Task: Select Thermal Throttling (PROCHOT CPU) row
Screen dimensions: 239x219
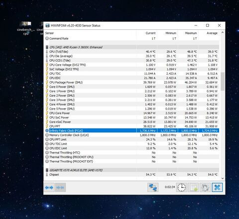Action: [132, 157]
